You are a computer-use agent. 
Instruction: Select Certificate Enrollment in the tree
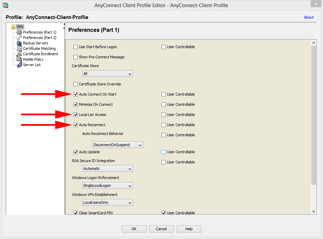coord(41,54)
